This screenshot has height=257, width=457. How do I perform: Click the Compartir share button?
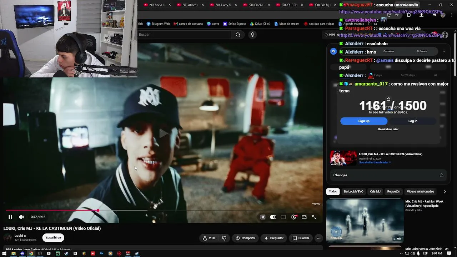[x=245, y=238]
